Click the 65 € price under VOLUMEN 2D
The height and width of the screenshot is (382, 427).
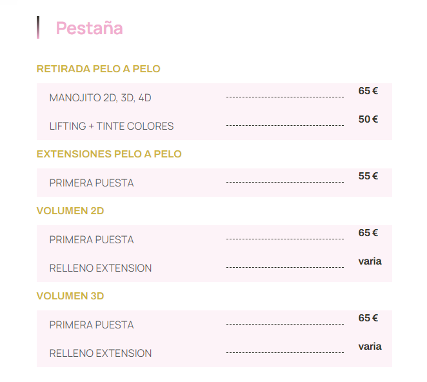click(x=368, y=233)
